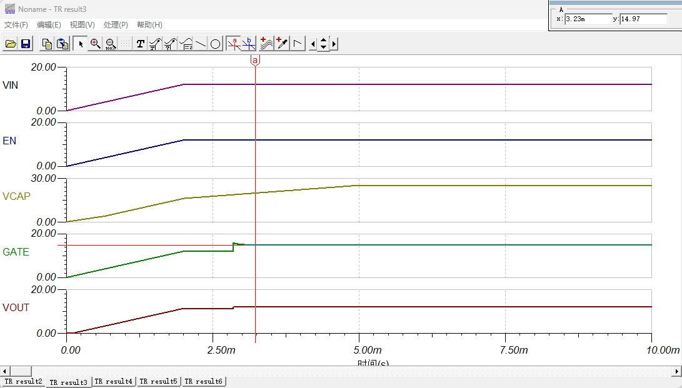Select the zoom in magnifier tool
This screenshot has width=682, height=388.
95,44
